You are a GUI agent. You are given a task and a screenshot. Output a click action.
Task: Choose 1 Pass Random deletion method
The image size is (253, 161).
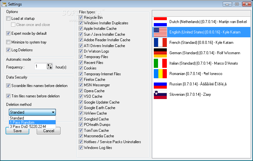click(x=32, y=122)
